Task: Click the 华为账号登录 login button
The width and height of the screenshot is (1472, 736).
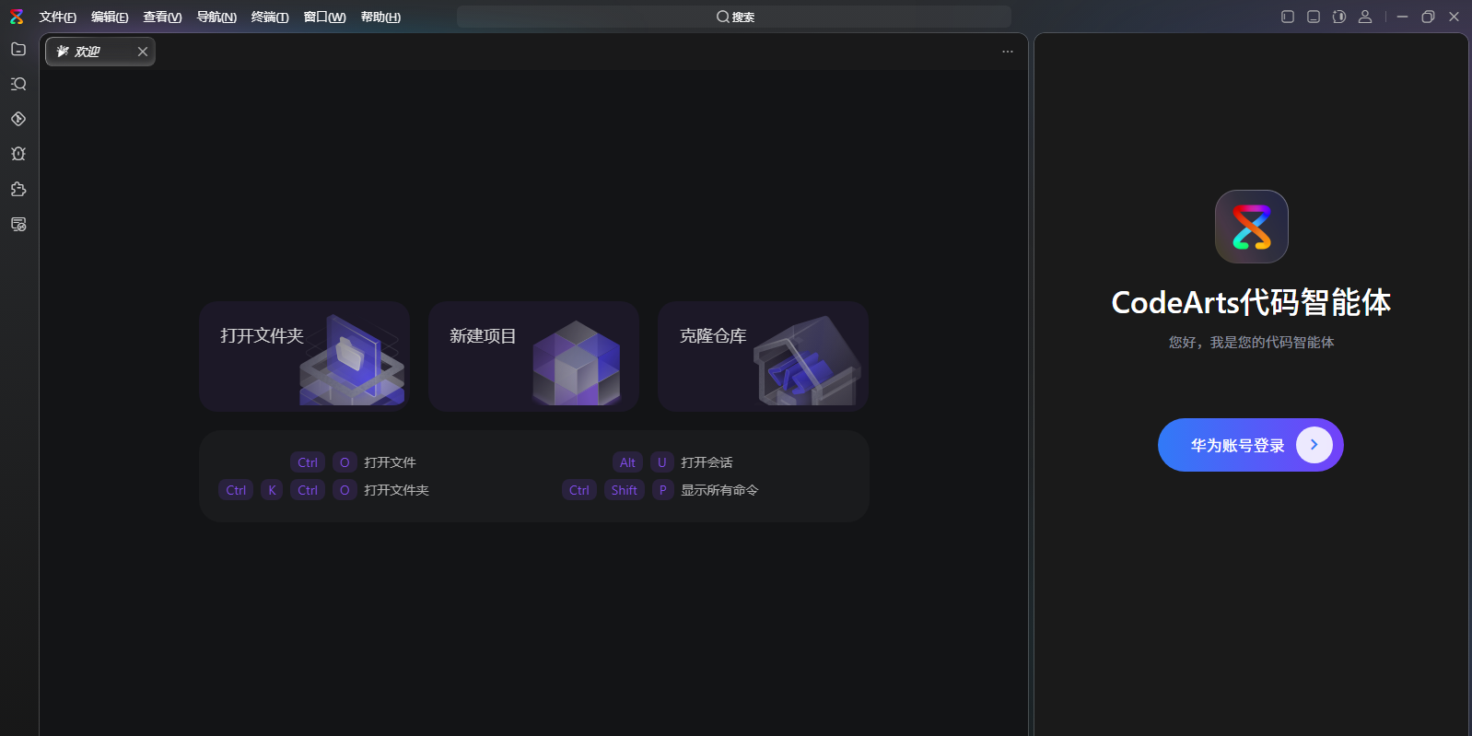Action: 1250,445
